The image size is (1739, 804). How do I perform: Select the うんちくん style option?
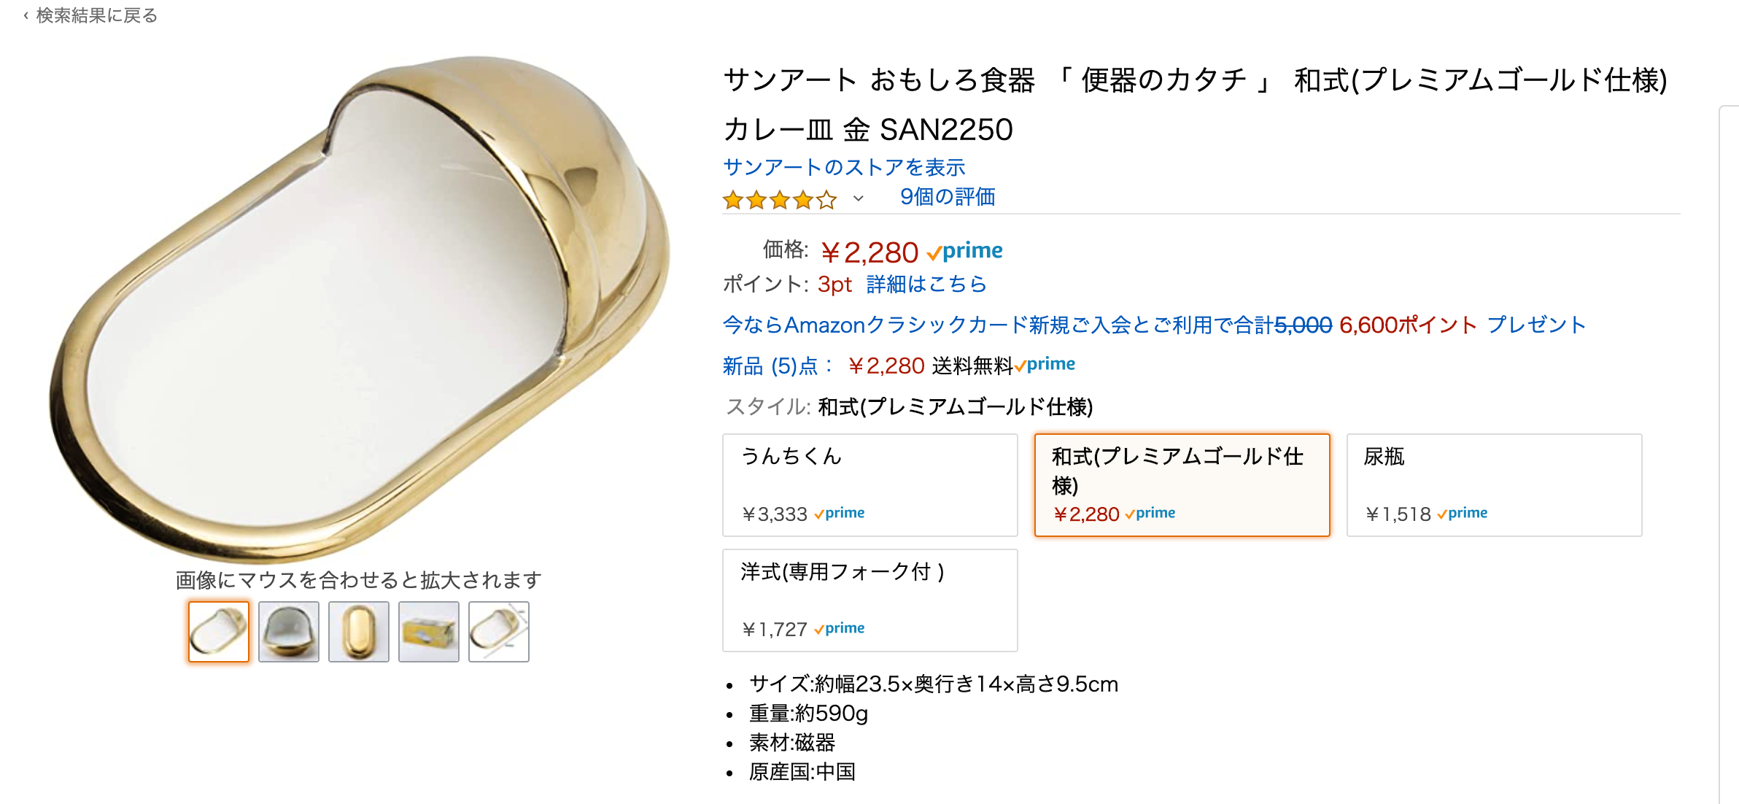click(x=869, y=485)
